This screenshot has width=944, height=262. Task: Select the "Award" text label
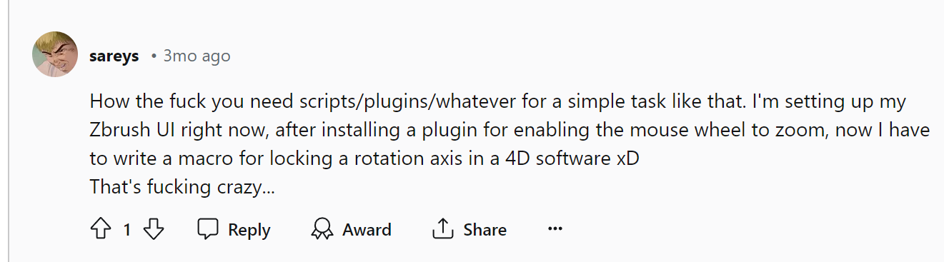click(x=367, y=230)
